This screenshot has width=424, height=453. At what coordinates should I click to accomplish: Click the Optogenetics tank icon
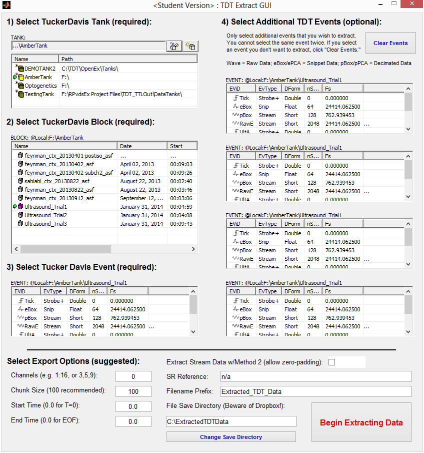tap(21, 86)
